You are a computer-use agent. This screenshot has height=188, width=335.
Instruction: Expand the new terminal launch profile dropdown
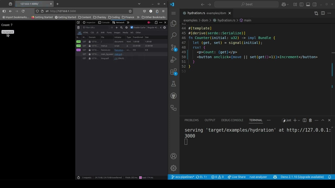click(299, 120)
